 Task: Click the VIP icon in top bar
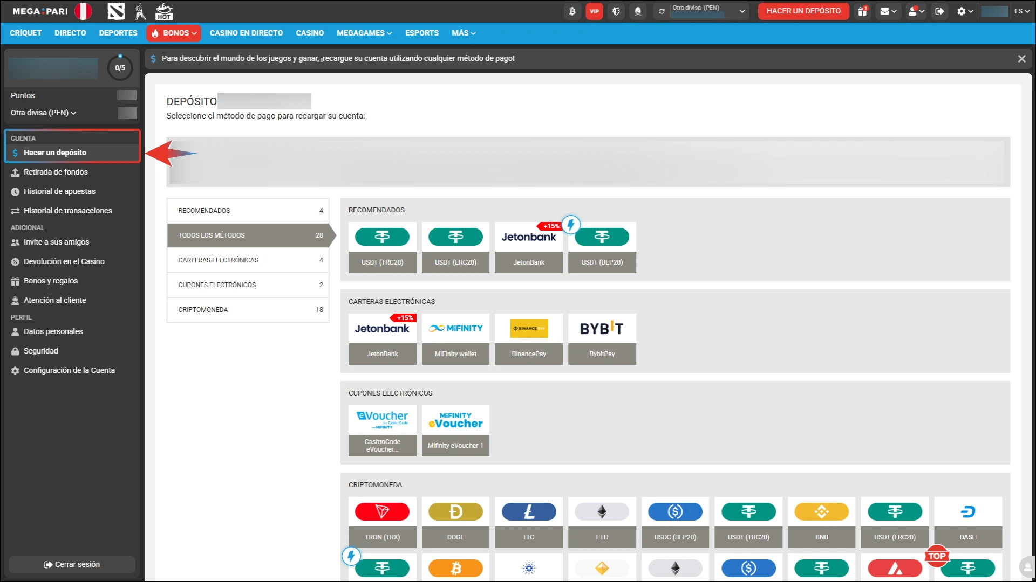tap(594, 11)
